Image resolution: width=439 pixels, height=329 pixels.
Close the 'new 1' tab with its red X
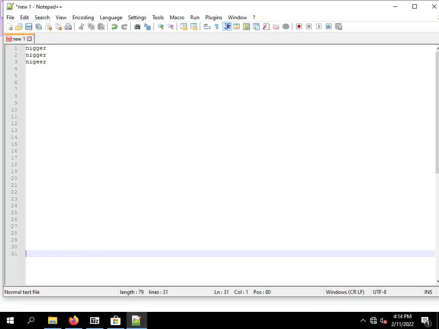pos(30,39)
